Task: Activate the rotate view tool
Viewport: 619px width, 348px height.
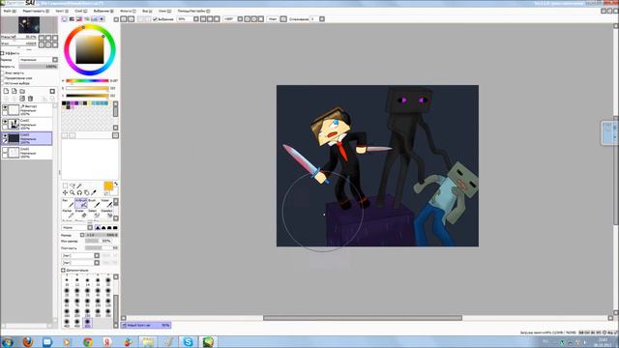Action: coord(79,192)
